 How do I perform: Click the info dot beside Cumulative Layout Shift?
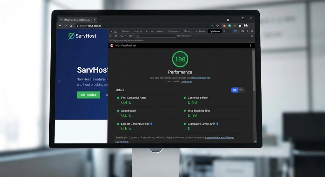217,124
